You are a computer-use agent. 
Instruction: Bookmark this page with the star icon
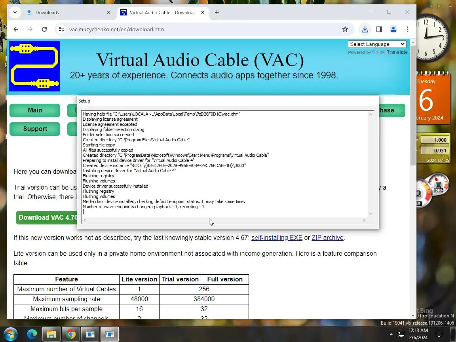pos(345,29)
